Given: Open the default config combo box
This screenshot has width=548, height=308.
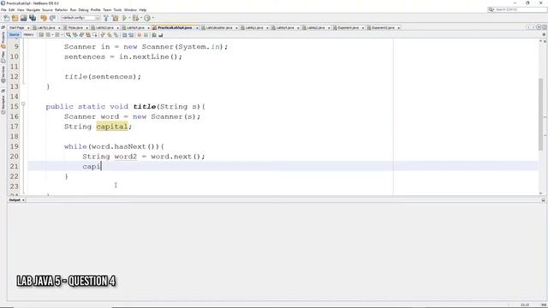Looking at the screenshot, I should point(80,18).
